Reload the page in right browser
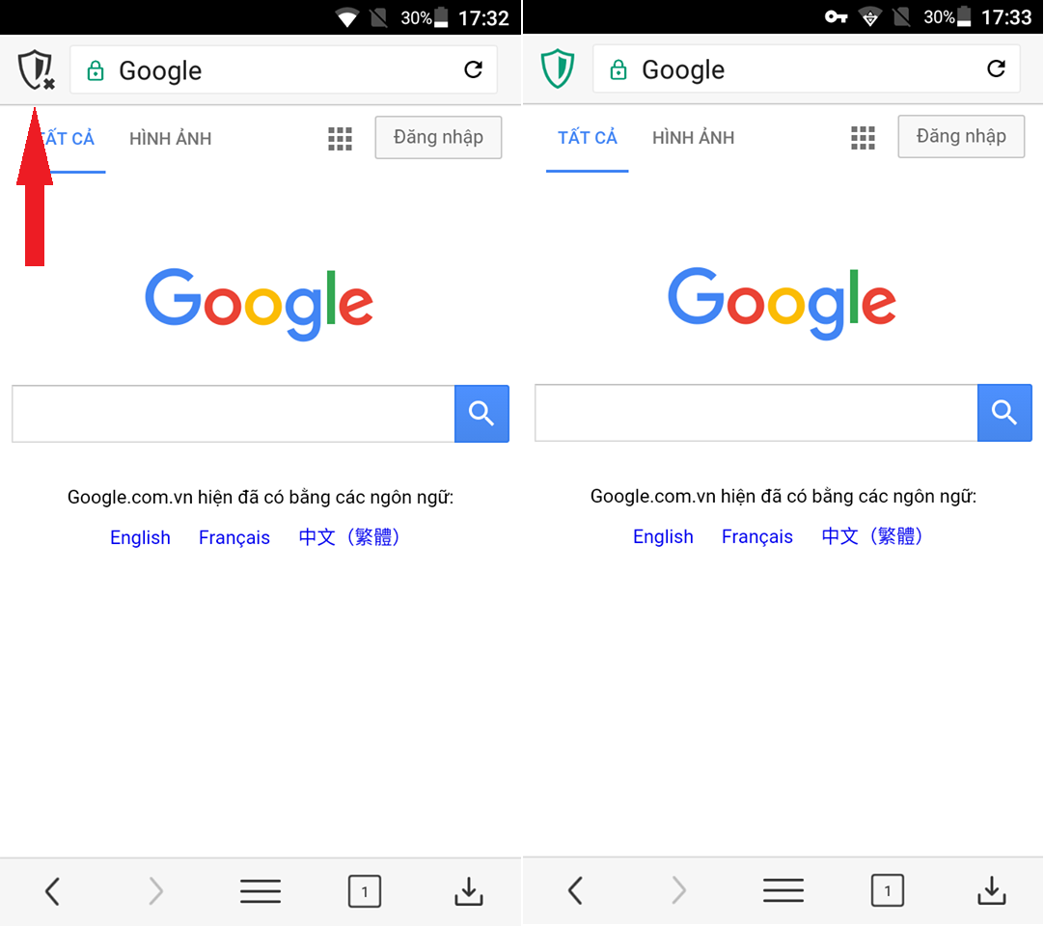 pos(996,68)
